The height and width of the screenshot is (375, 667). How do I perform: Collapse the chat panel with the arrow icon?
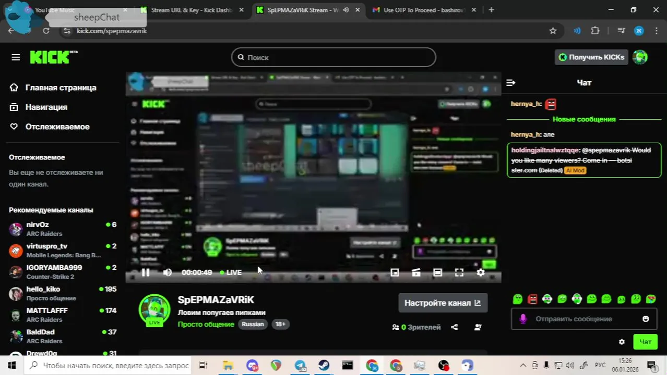pyautogui.click(x=511, y=83)
